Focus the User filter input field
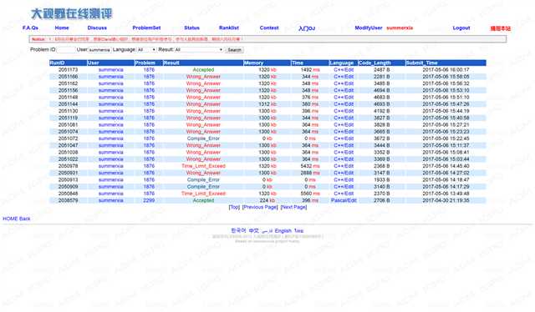The width and height of the screenshot is (535, 312). tap(99, 50)
